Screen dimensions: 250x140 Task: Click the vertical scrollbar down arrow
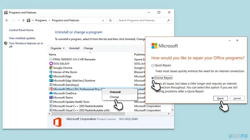(172, 110)
